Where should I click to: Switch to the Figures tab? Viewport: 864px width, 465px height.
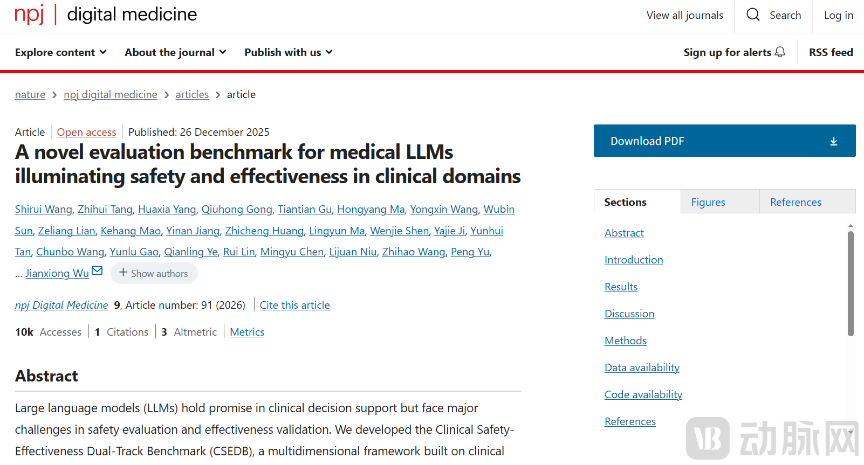pos(708,202)
